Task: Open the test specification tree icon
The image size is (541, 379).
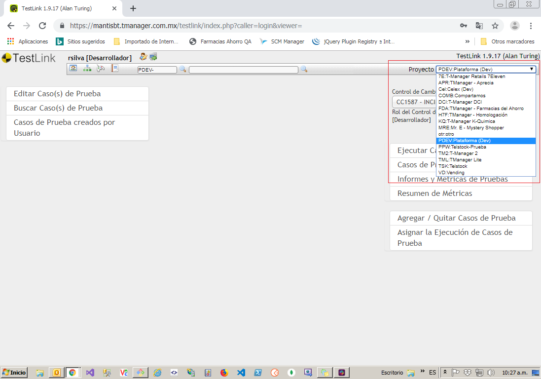Action: click(x=87, y=68)
